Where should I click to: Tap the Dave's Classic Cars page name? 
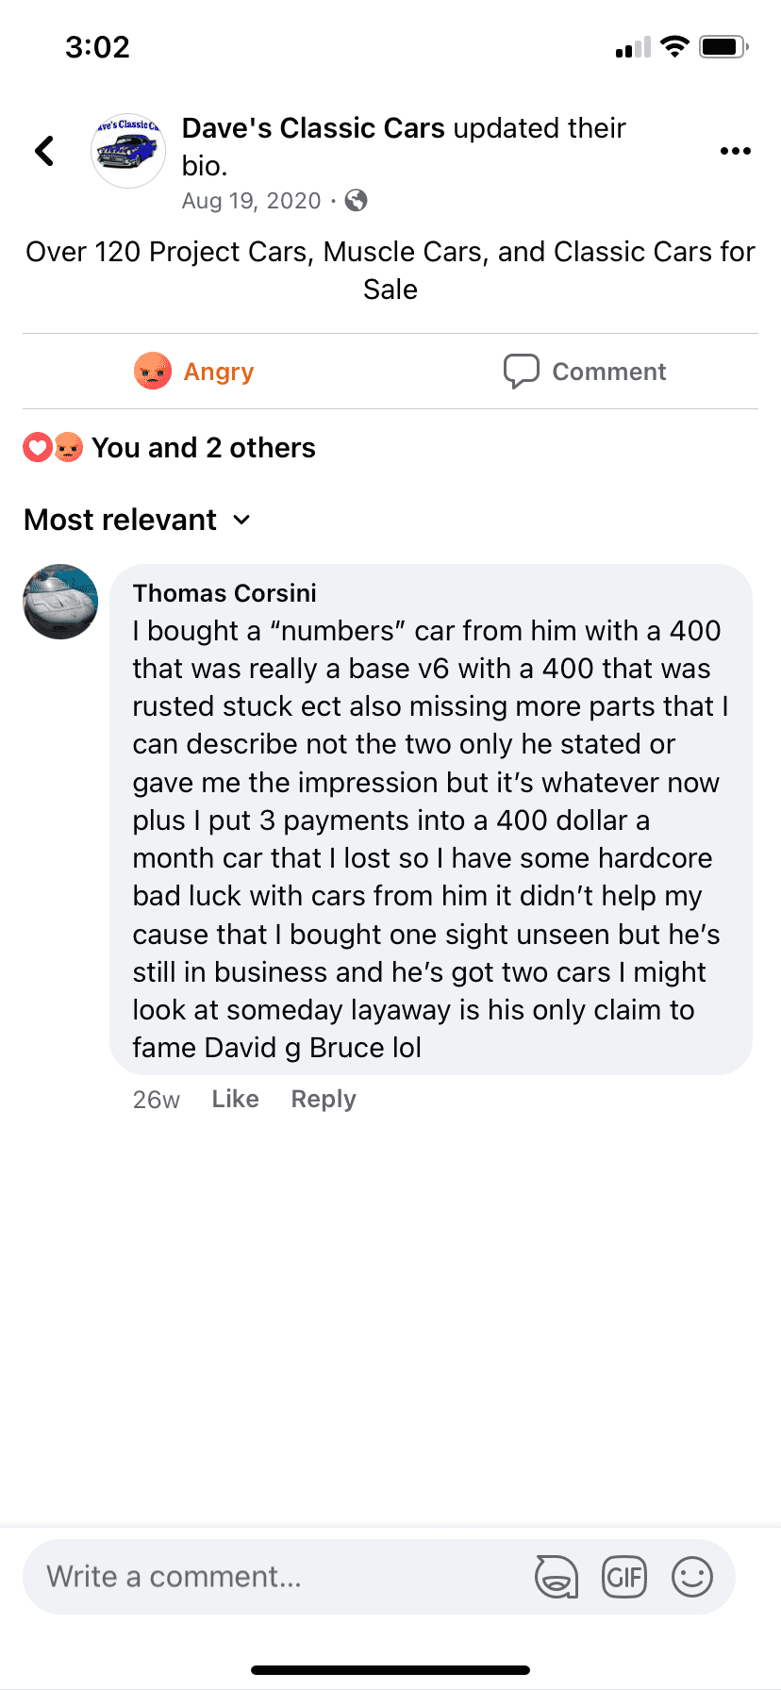(313, 128)
